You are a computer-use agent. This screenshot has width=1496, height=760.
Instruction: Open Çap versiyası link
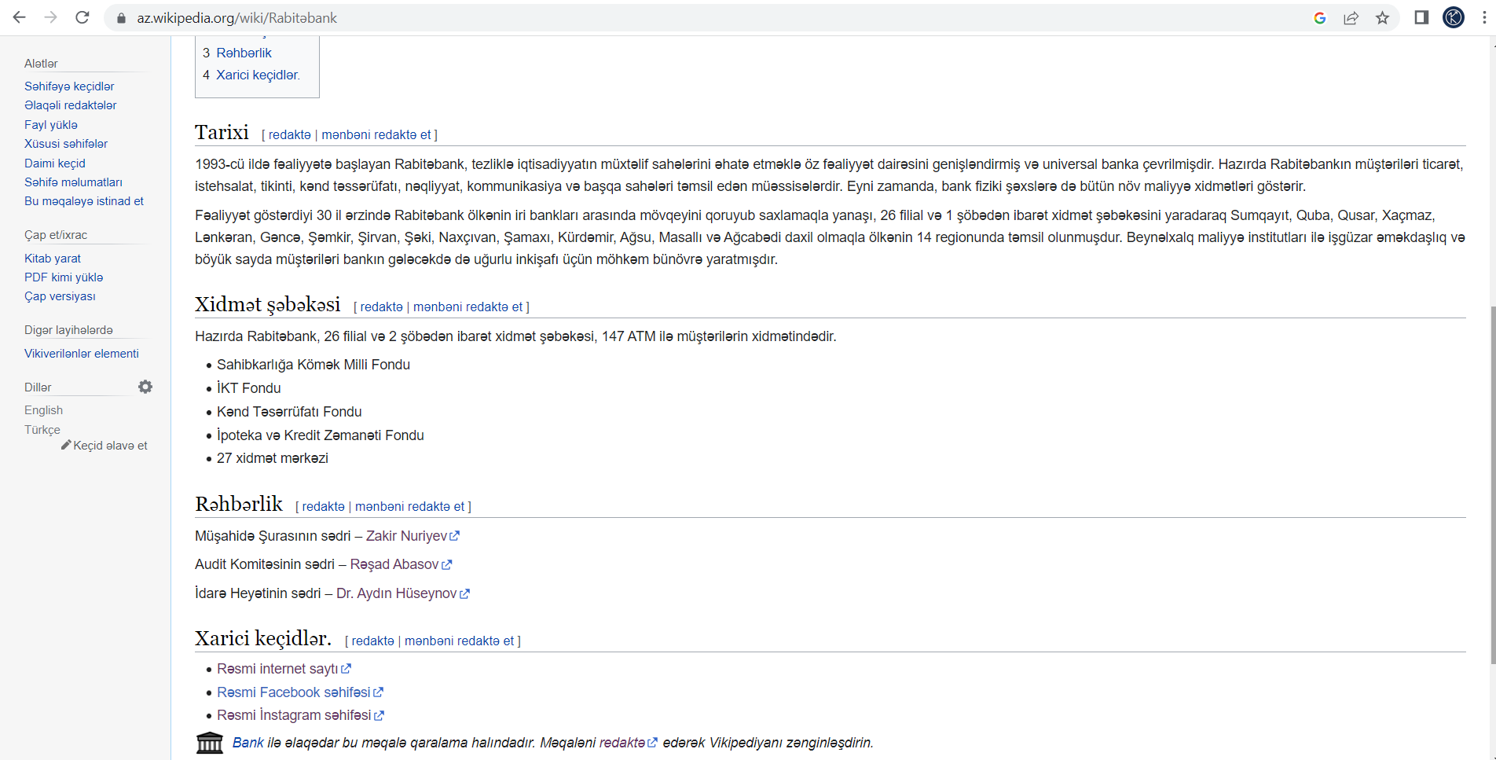pos(60,296)
